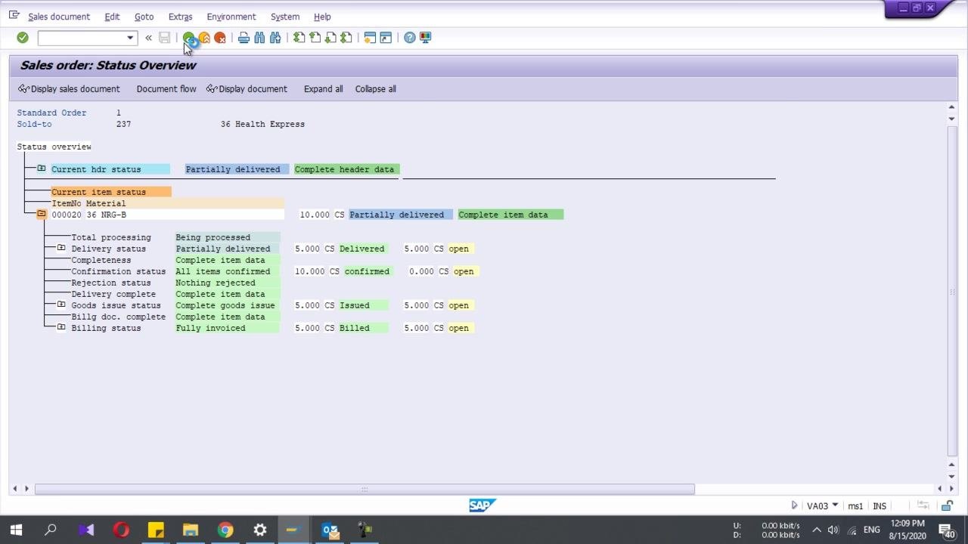Expand the Goods issue status node
Image resolution: width=968 pixels, height=544 pixels.
61,304
